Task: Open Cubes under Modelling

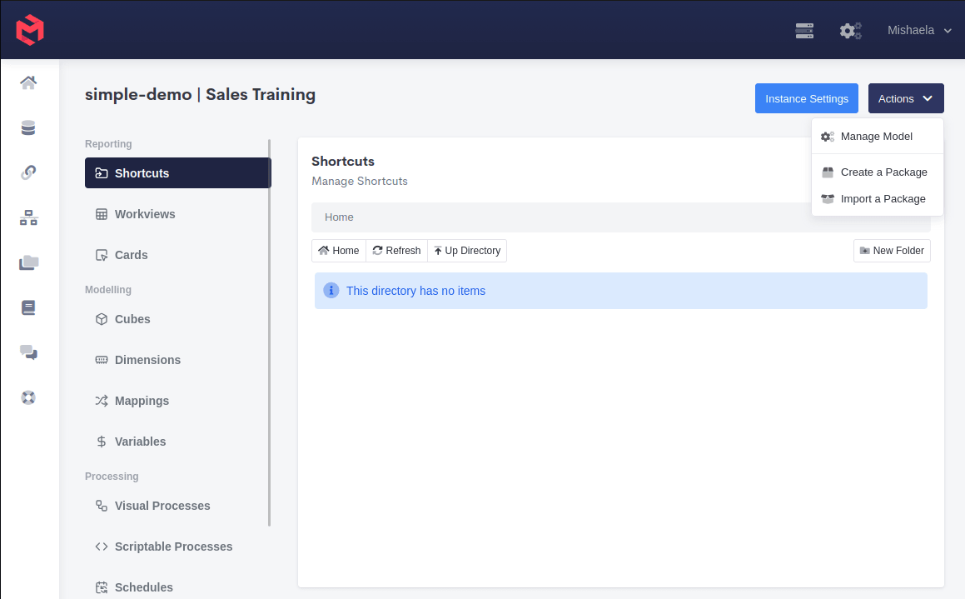Action: (x=177, y=319)
